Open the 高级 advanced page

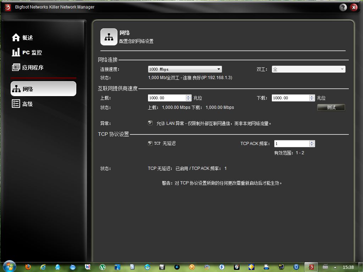point(22,104)
